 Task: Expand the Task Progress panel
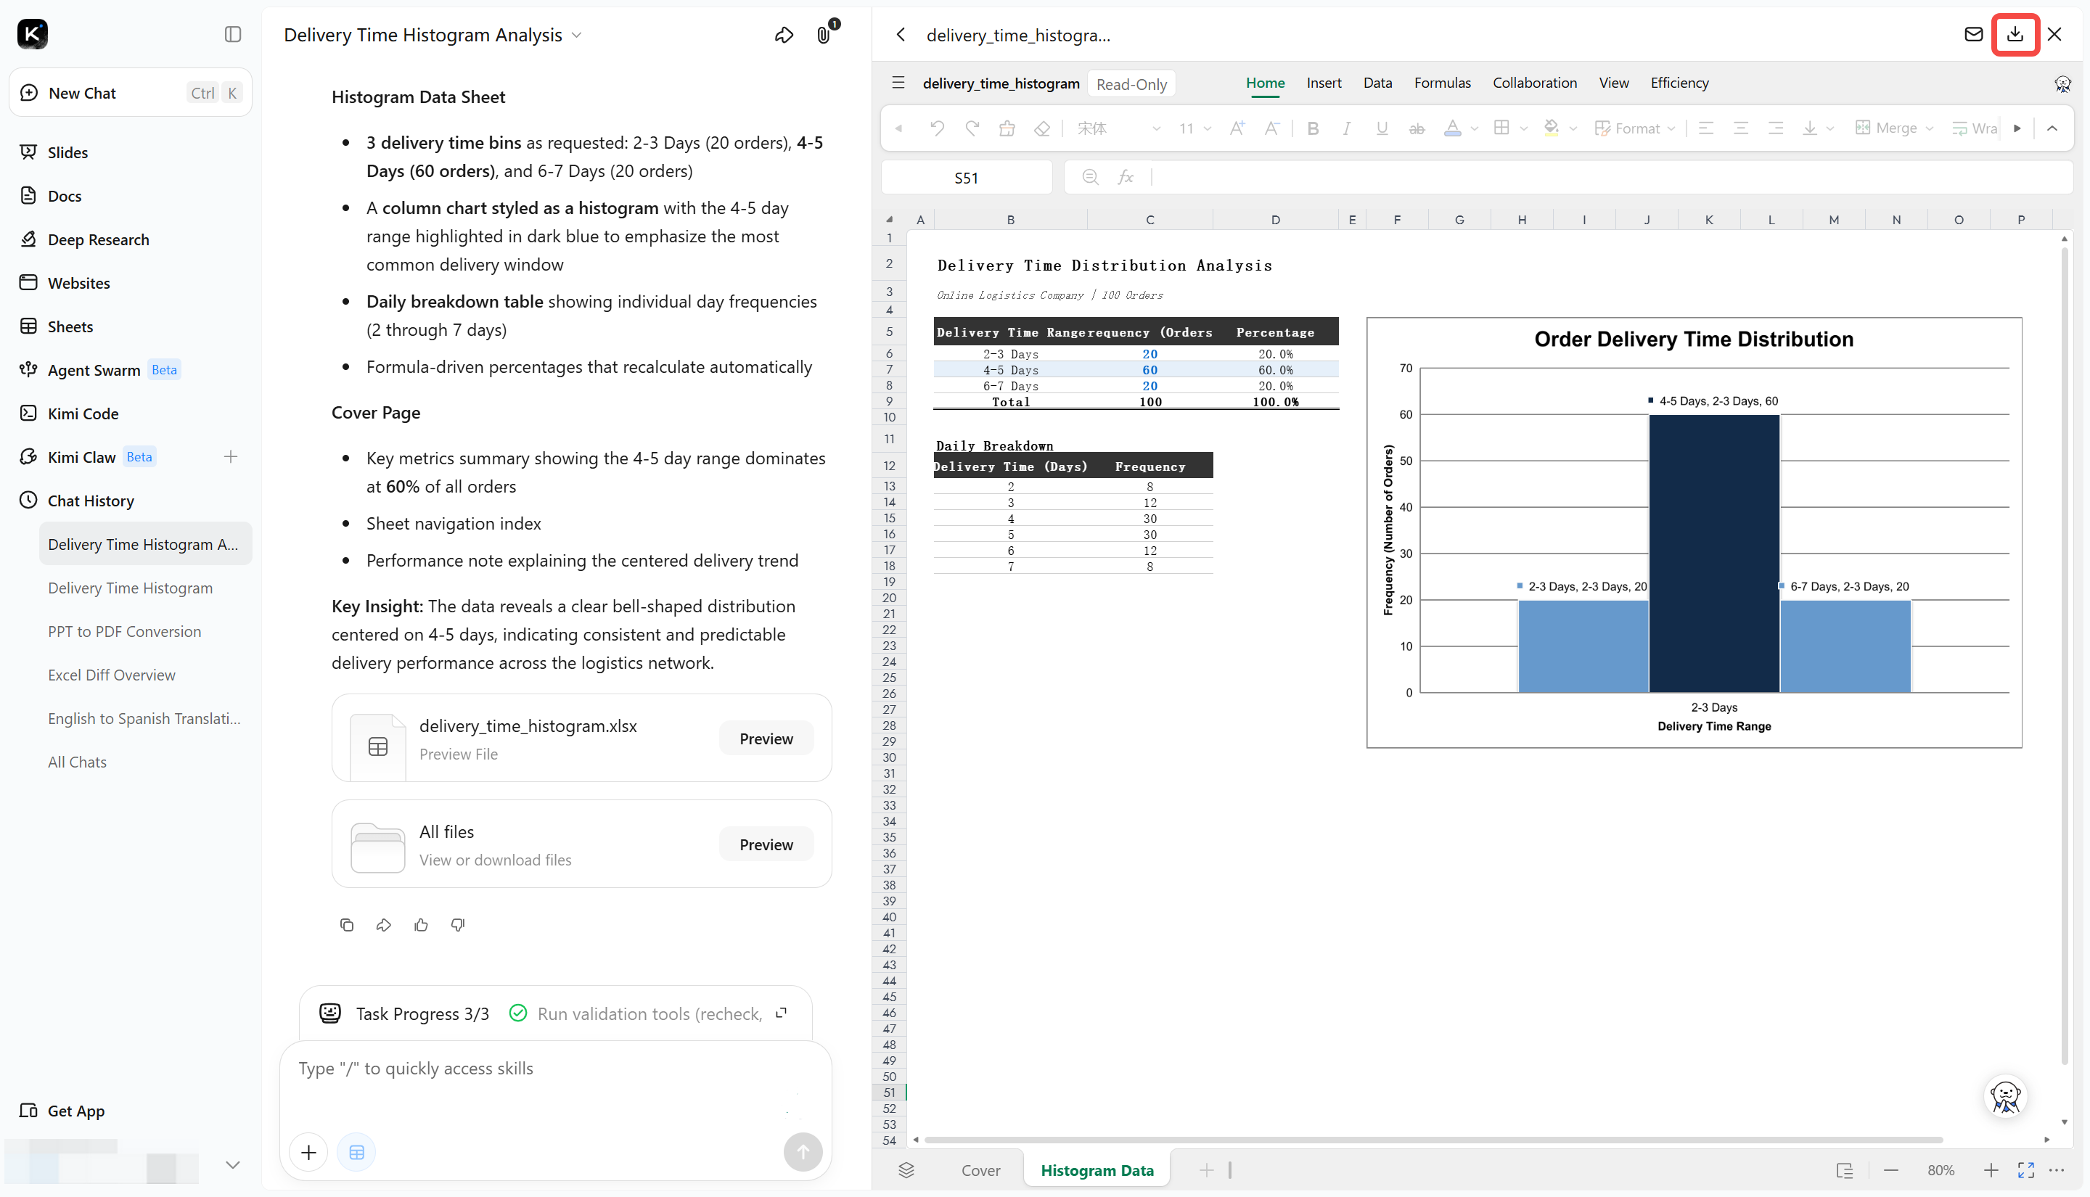pos(781,1013)
